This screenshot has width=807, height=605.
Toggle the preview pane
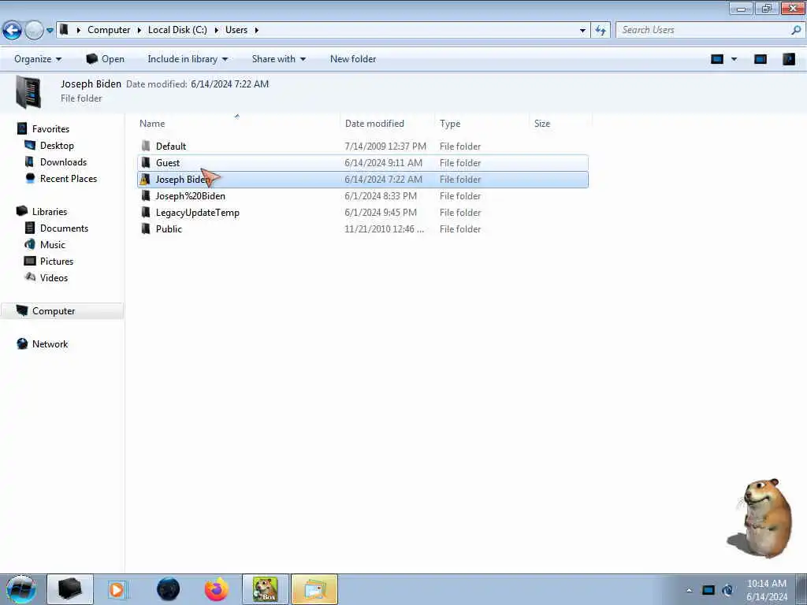point(761,59)
